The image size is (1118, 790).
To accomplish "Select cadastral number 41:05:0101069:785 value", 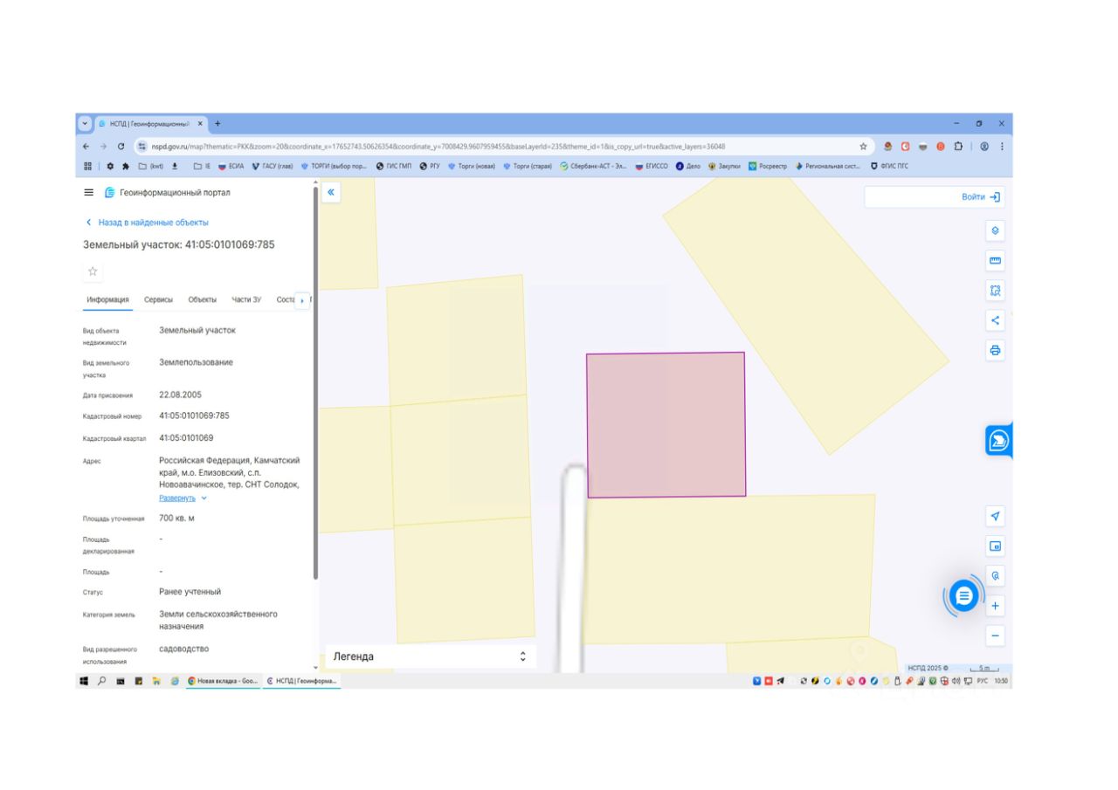I will (194, 416).
